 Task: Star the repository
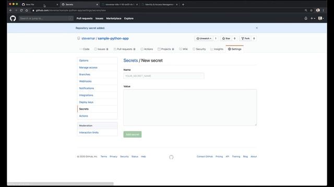point(226,38)
